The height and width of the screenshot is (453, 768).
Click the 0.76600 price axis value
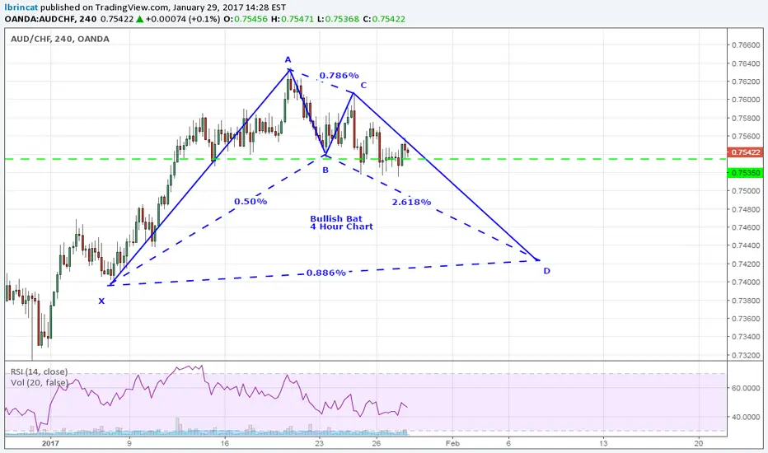tap(746, 45)
